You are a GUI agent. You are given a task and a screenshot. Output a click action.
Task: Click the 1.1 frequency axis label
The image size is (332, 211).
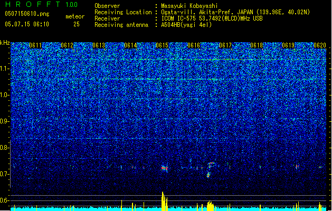point(5,69)
